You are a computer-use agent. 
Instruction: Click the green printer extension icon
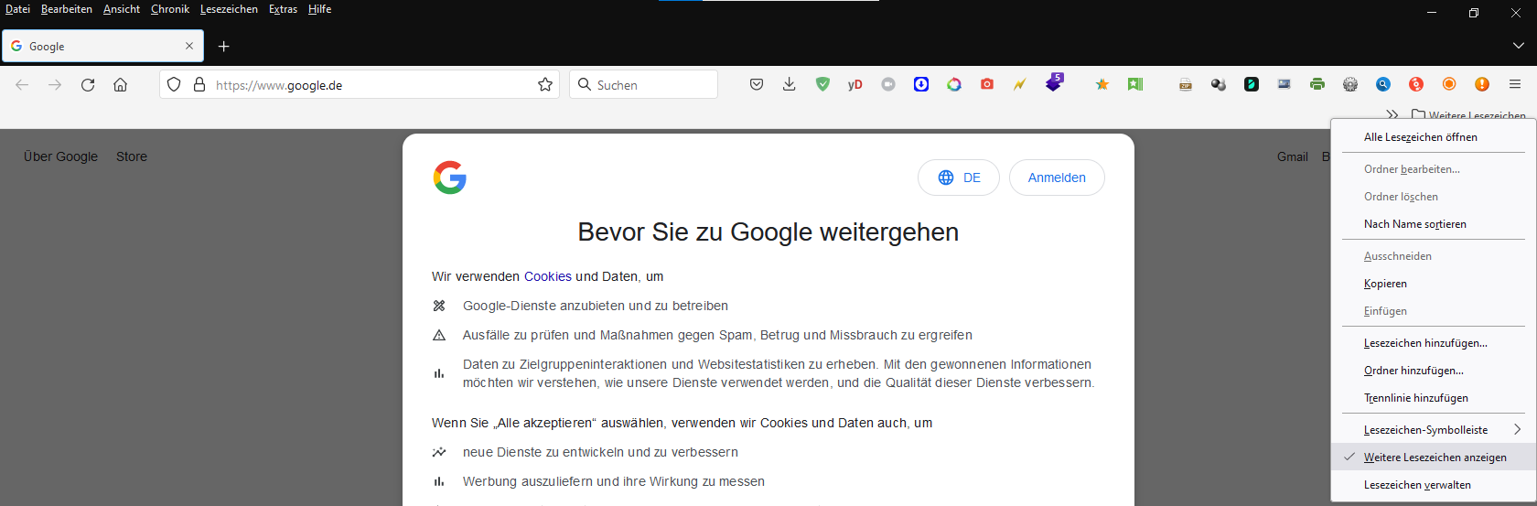[1317, 84]
